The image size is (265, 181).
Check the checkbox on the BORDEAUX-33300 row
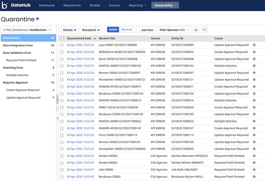coord(62,52)
